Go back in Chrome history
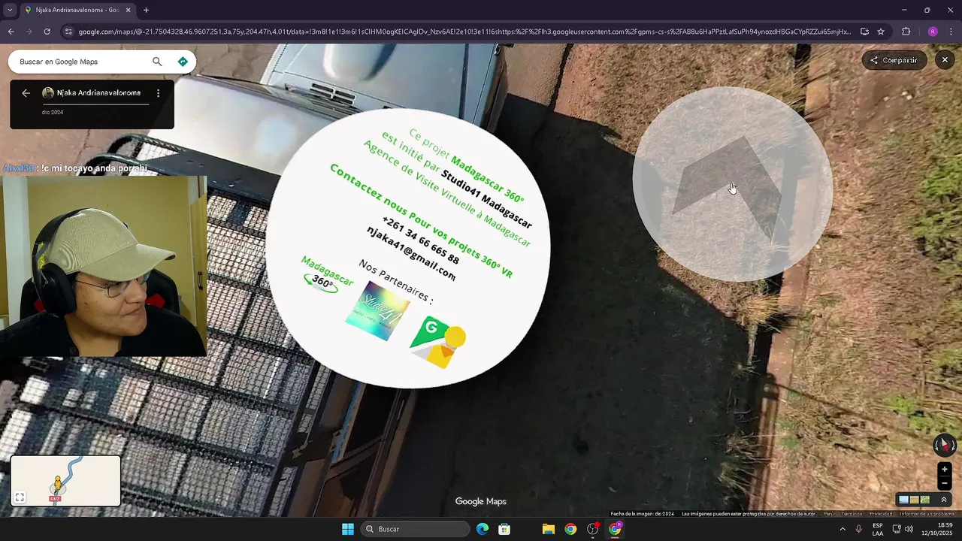Viewport: 962px width, 541px height. [x=11, y=32]
